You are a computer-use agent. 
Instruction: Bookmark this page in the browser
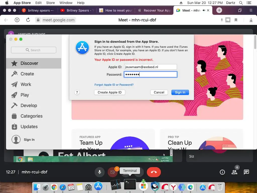pyautogui.click(x=236, y=20)
